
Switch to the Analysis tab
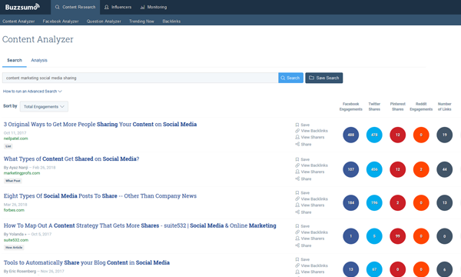click(39, 60)
